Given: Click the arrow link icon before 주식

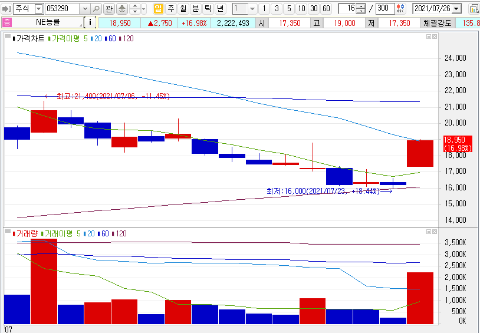Looking at the screenshot, I should click(6, 9).
